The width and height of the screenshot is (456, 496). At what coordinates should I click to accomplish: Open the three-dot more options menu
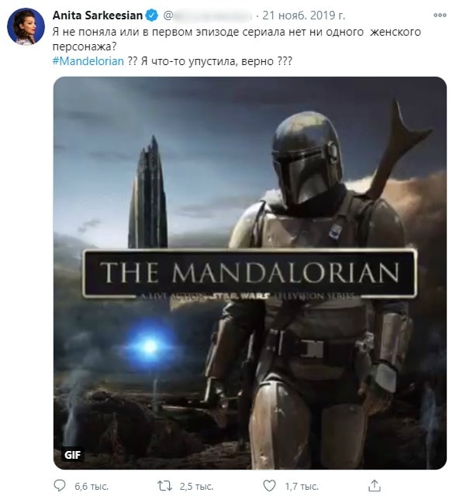tap(440, 15)
